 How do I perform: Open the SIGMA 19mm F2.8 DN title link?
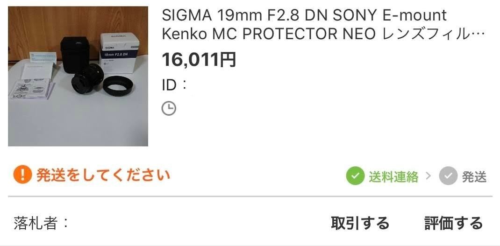click(x=305, y=15)
